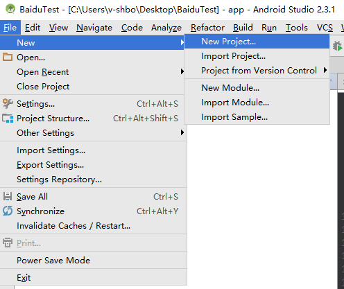Open the Run menu

[269, 28]
